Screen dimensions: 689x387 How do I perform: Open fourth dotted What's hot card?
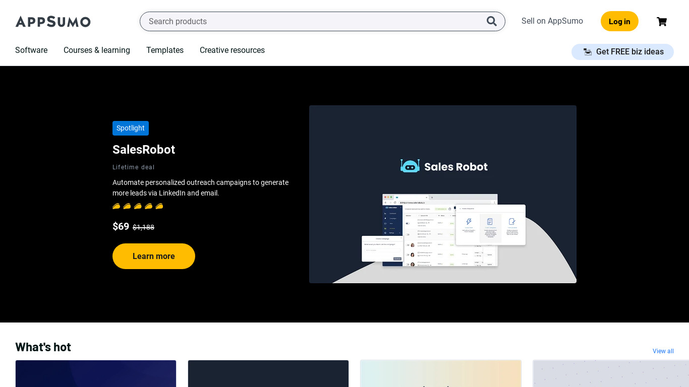pyautogui.click(x=611, y=373)
